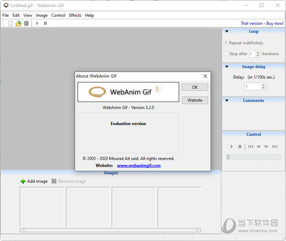Jump to first frame in Control panel
The height and width of the screenshot is (241, 286).
(251, 147)
